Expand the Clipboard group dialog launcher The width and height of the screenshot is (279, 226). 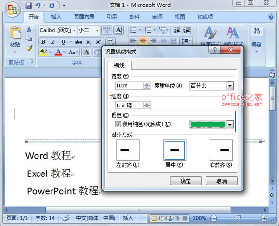(31, 62)
